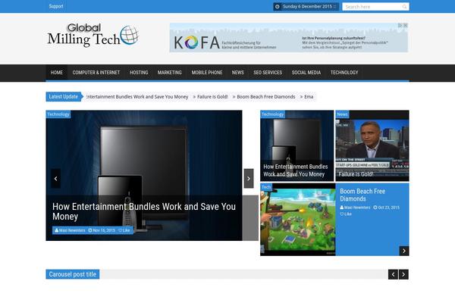Go to previous slide in main slider

[55, 179]
